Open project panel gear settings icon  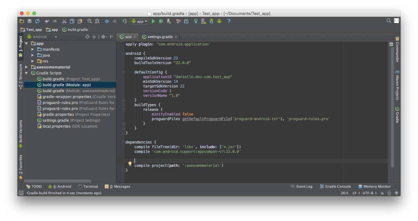tap(103, 37)
